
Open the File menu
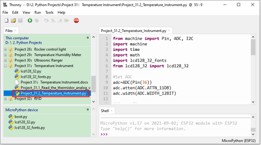5,12
